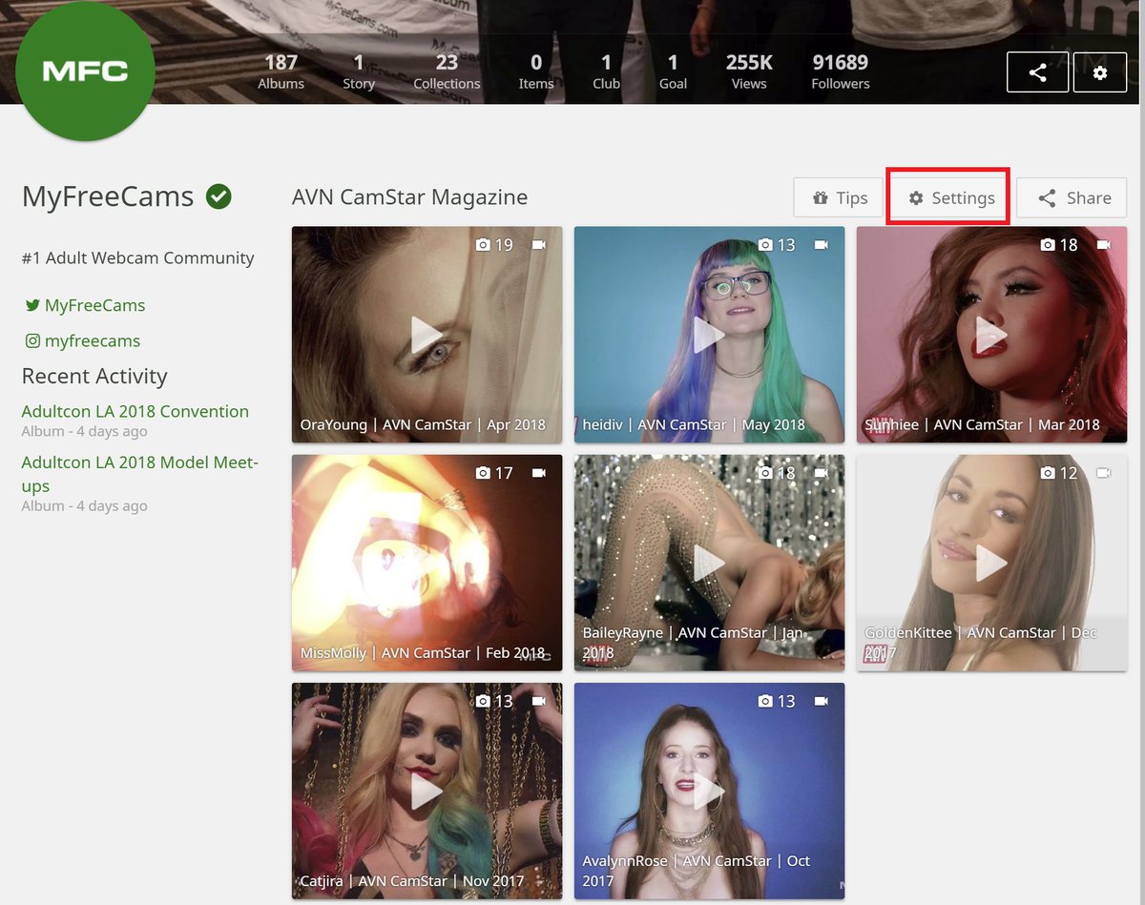Open the 1 Goal tab
This screenshot has width=1145, height=905.
click(x=673, y=72)
